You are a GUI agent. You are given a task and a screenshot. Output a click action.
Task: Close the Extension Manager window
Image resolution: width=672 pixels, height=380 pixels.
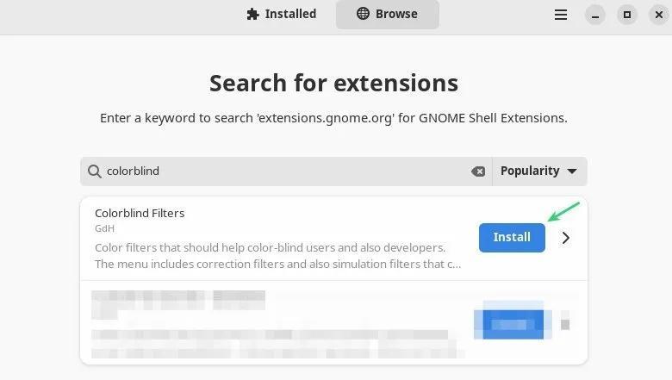[657, 15]
